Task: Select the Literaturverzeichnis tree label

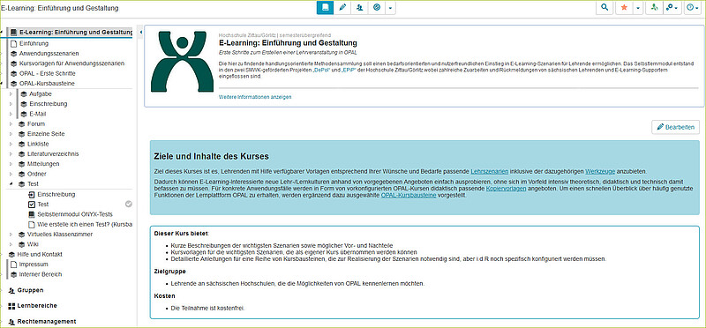Action: pyautogui.click(x=53, y=154)
